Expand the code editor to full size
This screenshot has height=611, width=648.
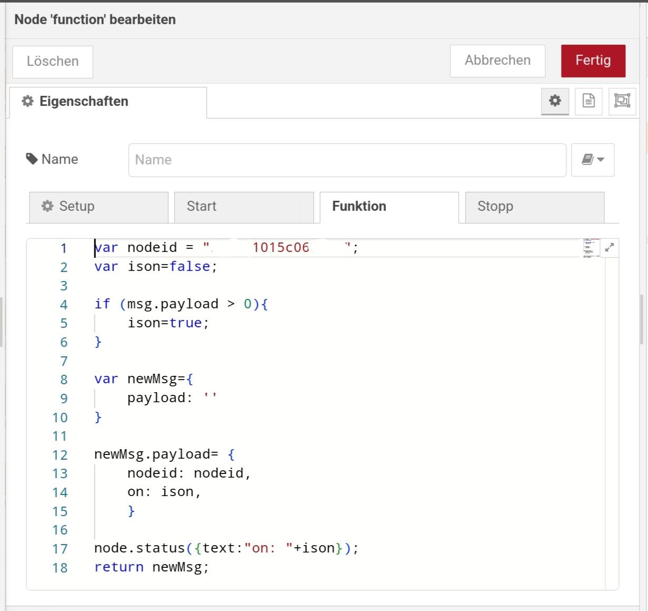(x=610, y=247)
